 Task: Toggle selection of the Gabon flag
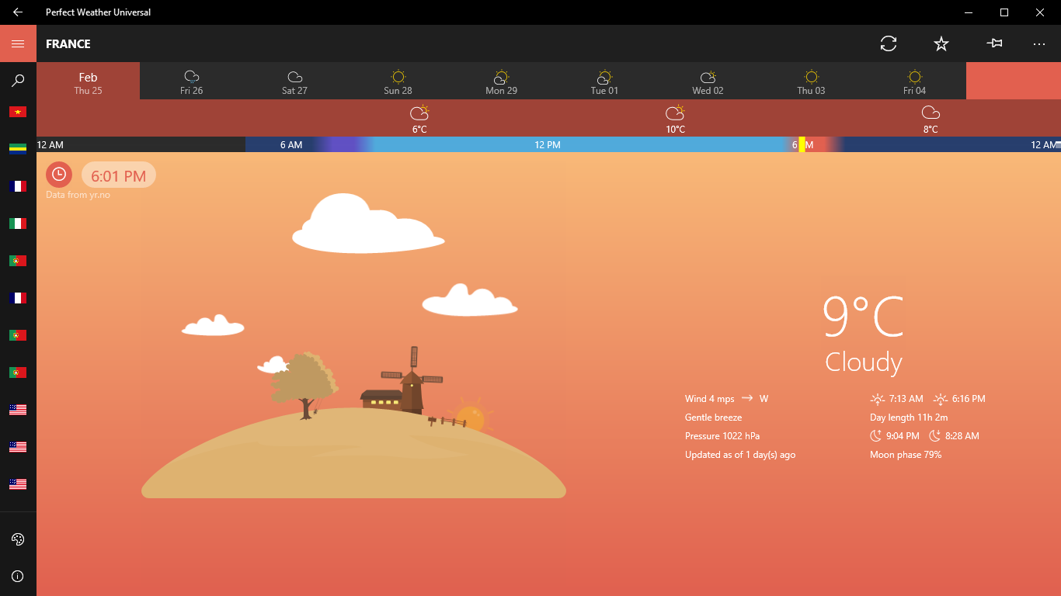[x=18, y=148]
